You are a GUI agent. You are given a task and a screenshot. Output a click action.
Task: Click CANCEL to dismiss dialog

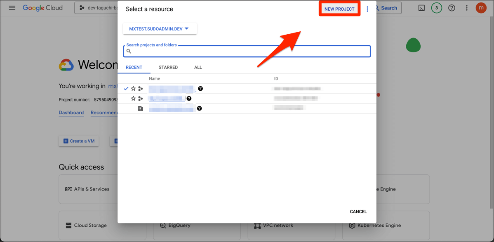[358, 212]
